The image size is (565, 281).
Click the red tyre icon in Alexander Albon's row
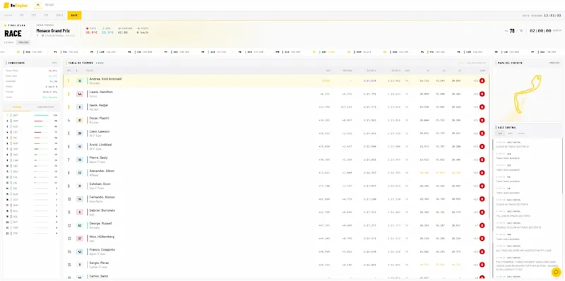[x=482, y=173]
